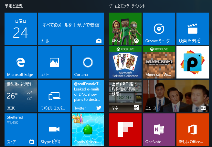Open the Twitter live tile
Screen dimensions: 212x147
pos(88,96)
